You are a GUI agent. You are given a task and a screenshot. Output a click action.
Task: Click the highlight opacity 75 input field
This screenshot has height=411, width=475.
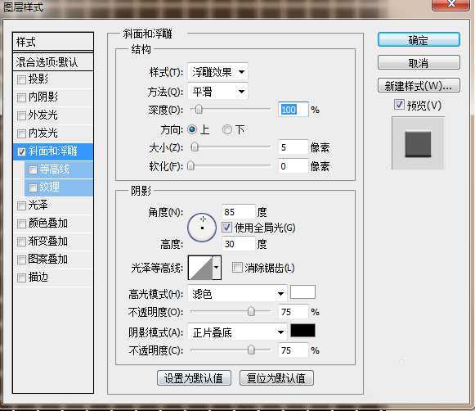[293, 312]
